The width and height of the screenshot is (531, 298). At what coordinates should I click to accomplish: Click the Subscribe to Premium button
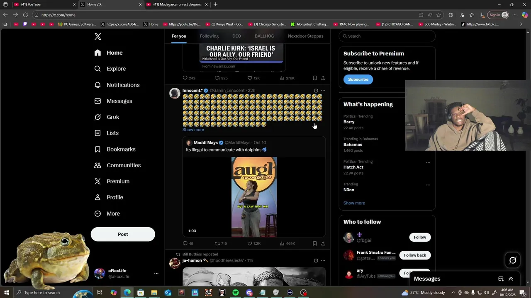[358, 79]
